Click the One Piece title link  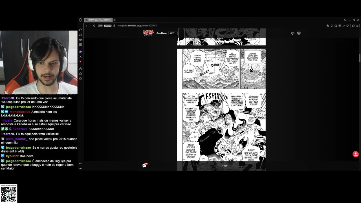(162, 33)
